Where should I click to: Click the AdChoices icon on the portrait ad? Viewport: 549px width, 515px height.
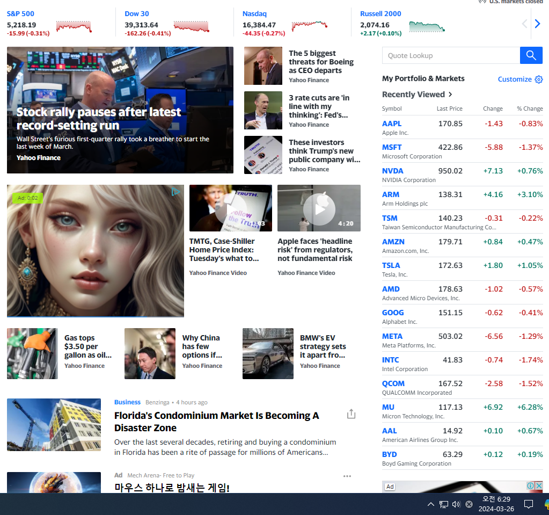point(175,192)
